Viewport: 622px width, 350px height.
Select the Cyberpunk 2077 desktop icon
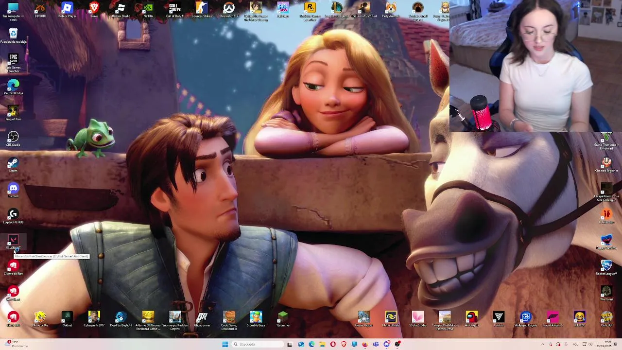coord(94,319)
